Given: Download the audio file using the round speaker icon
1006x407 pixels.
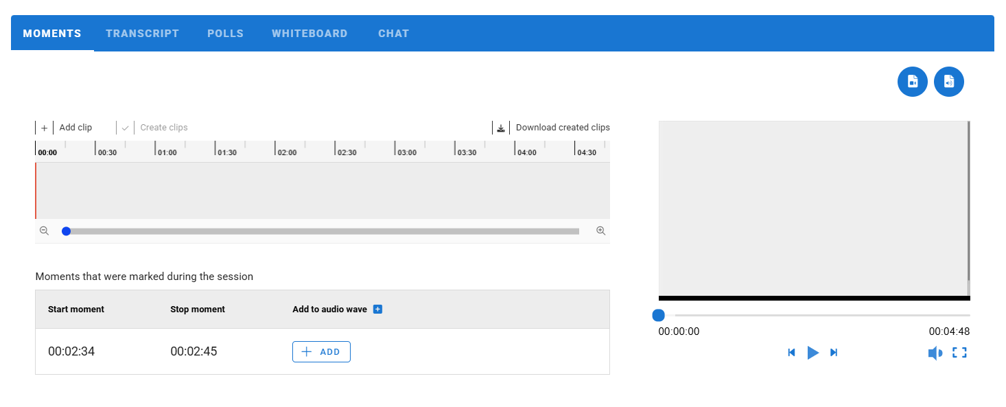Looking at the screenshot, I should (x=948, y=82).
